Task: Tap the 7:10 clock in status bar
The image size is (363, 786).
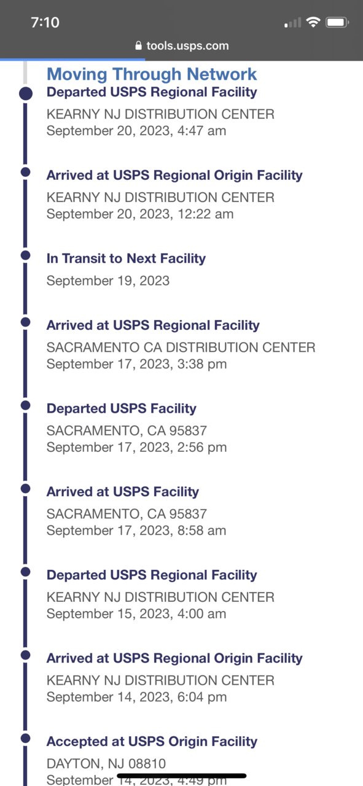Action: tap(45, 23)
